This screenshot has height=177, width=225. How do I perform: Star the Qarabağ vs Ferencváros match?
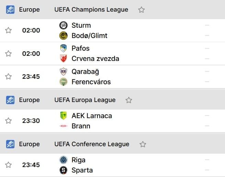8,76
